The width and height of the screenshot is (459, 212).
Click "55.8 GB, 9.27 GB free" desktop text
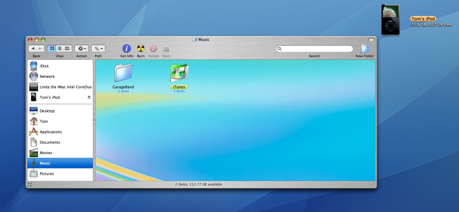coord(432,25)
